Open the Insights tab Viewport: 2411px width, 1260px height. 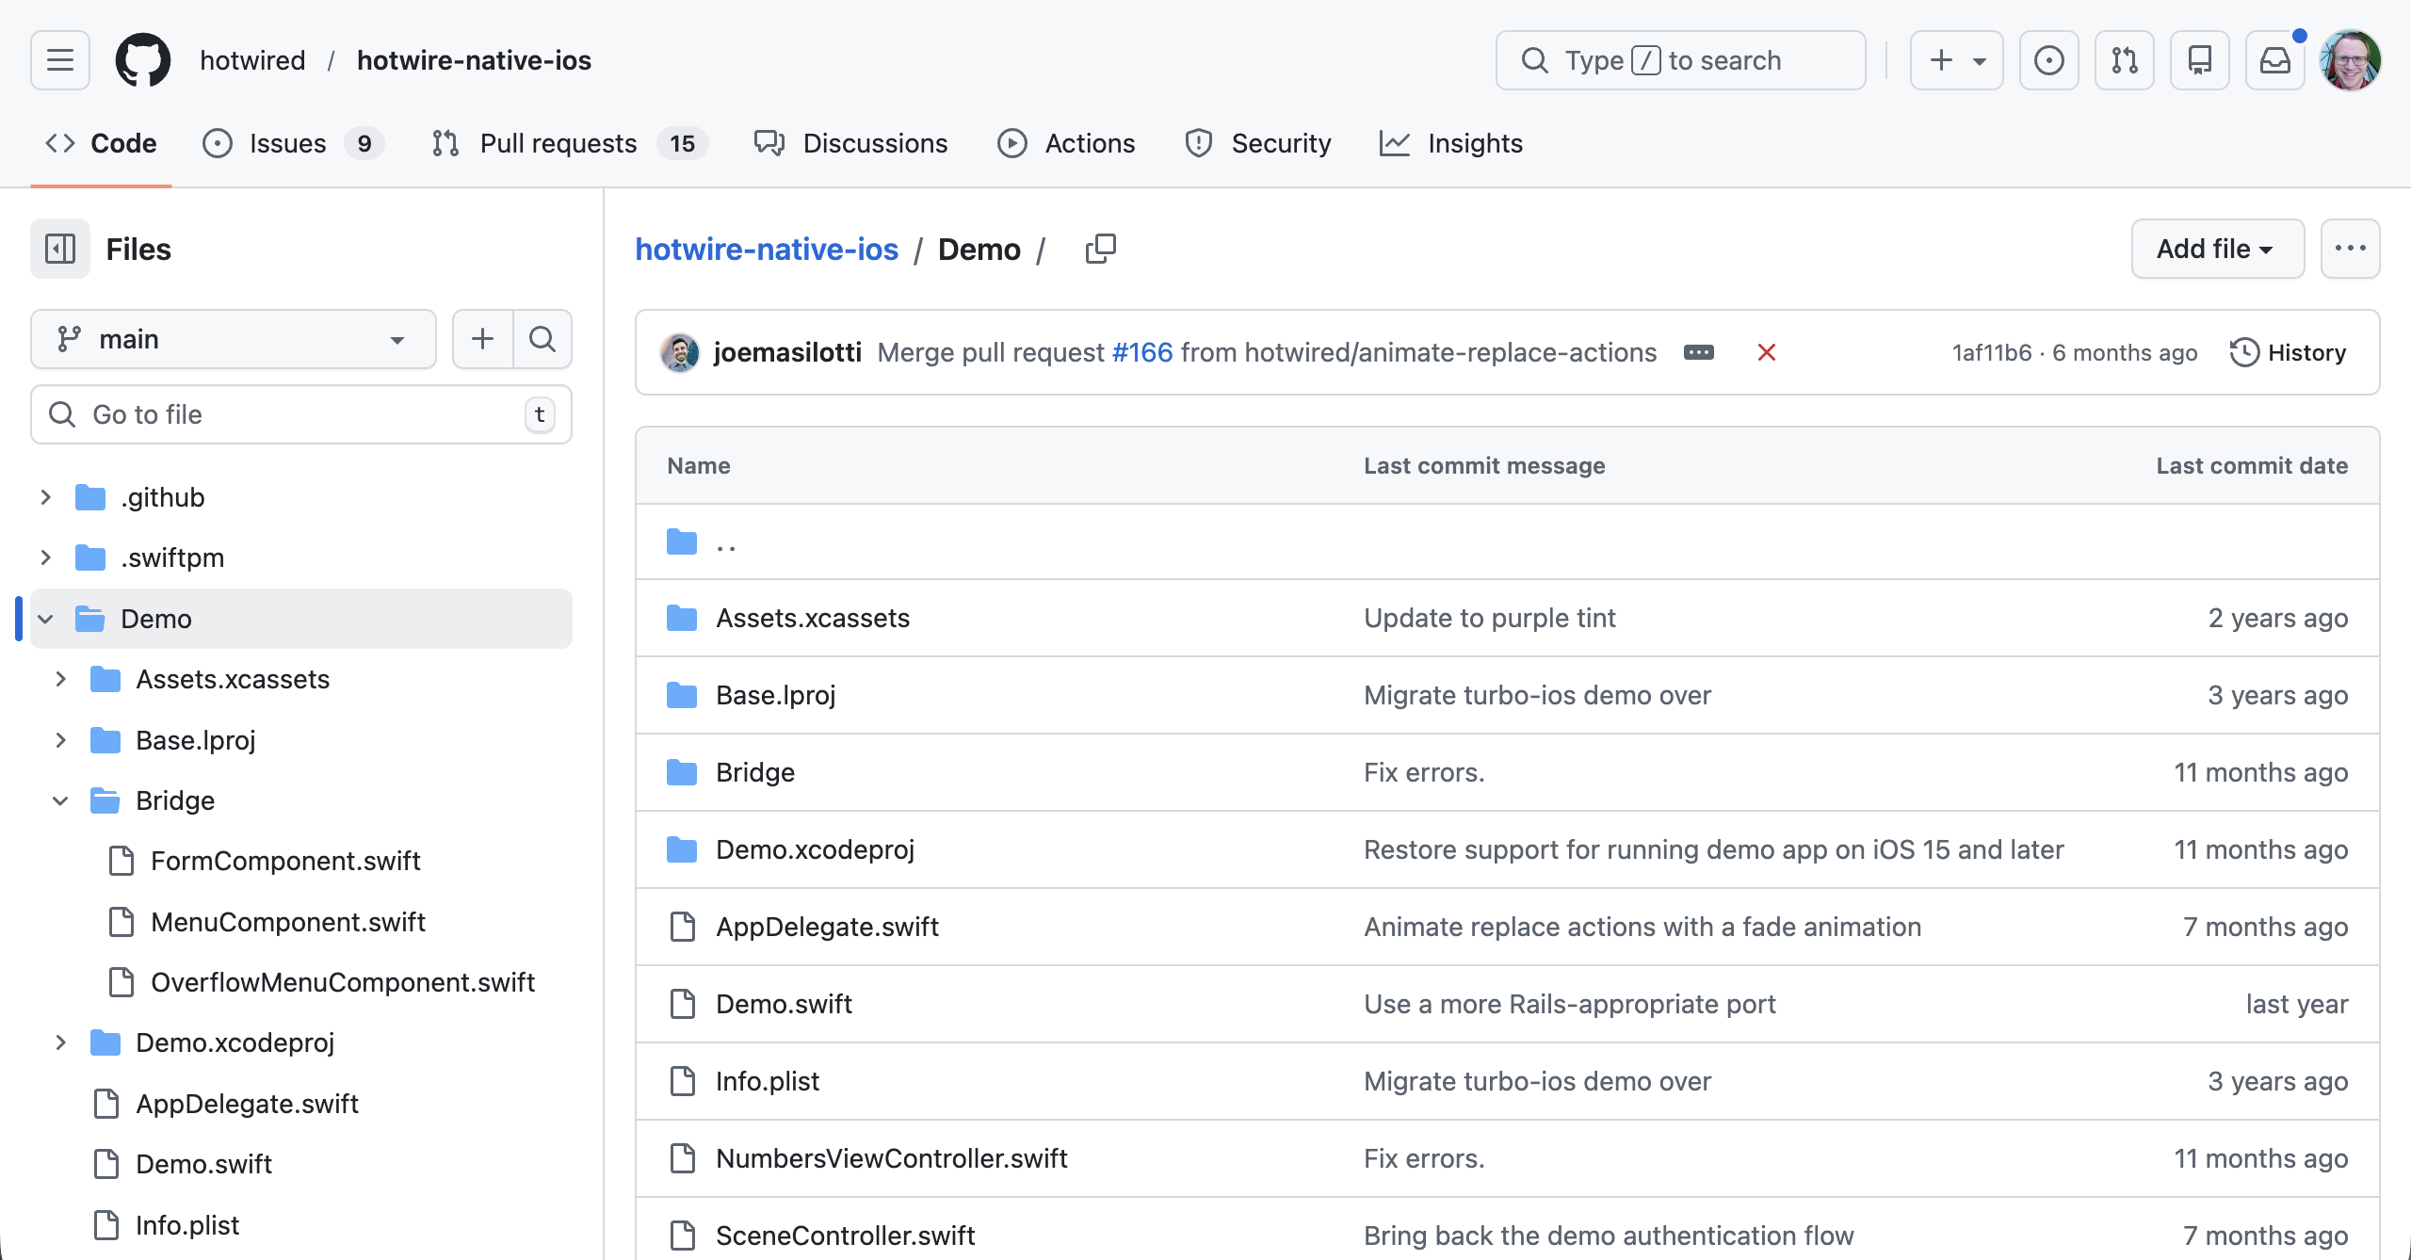(1451, 143)
